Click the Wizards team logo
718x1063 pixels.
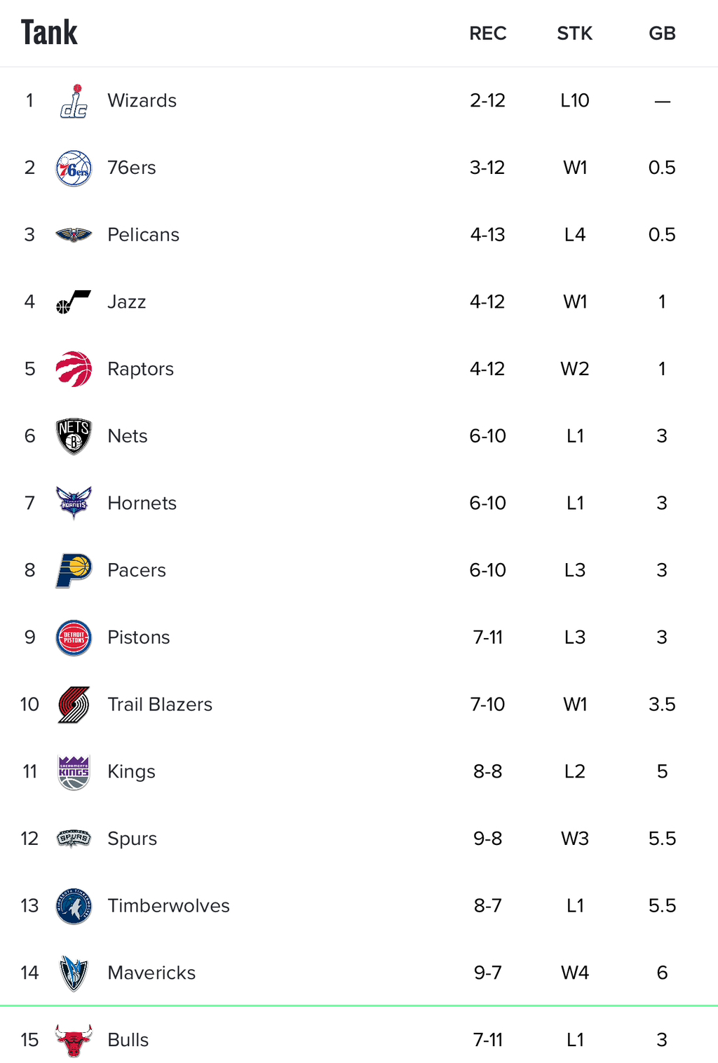(74, 101)
